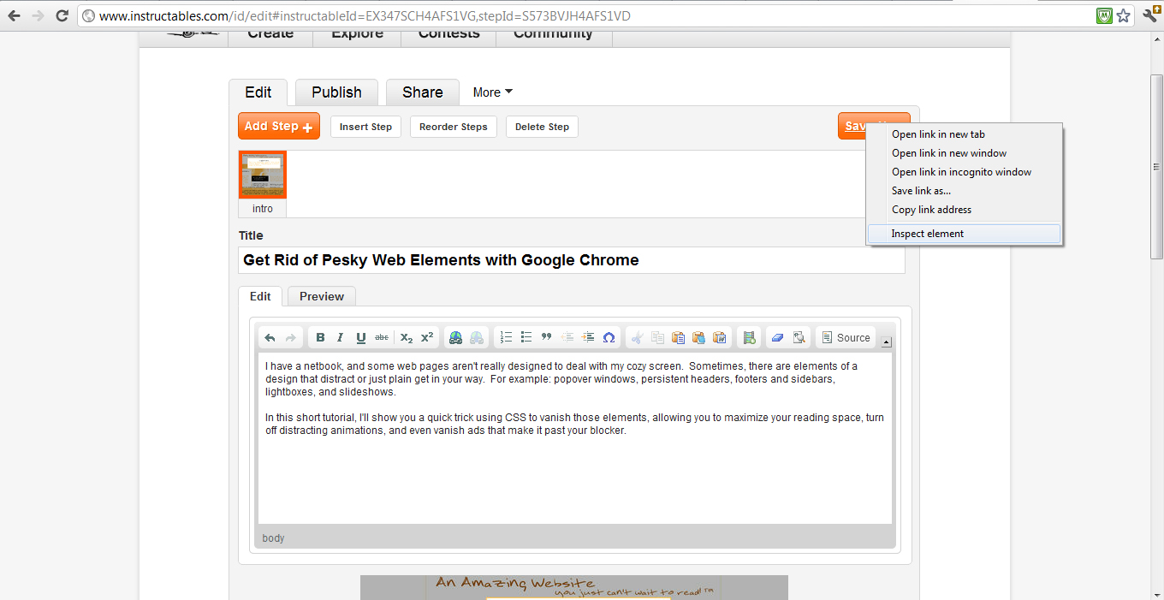Click the Amazing Website image below the editor
The width and height of the screenshot is (1164, 600).
point(573,587)
